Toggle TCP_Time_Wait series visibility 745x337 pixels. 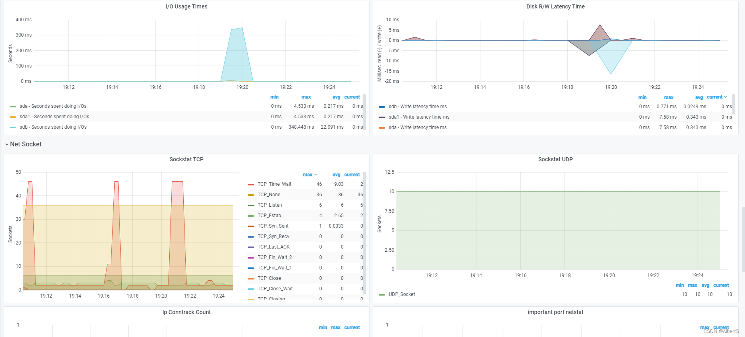point(275,184)
